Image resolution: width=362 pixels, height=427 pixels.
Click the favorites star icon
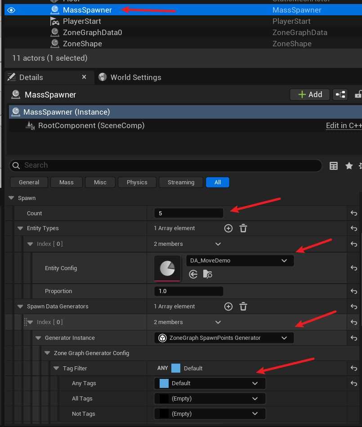349,166
